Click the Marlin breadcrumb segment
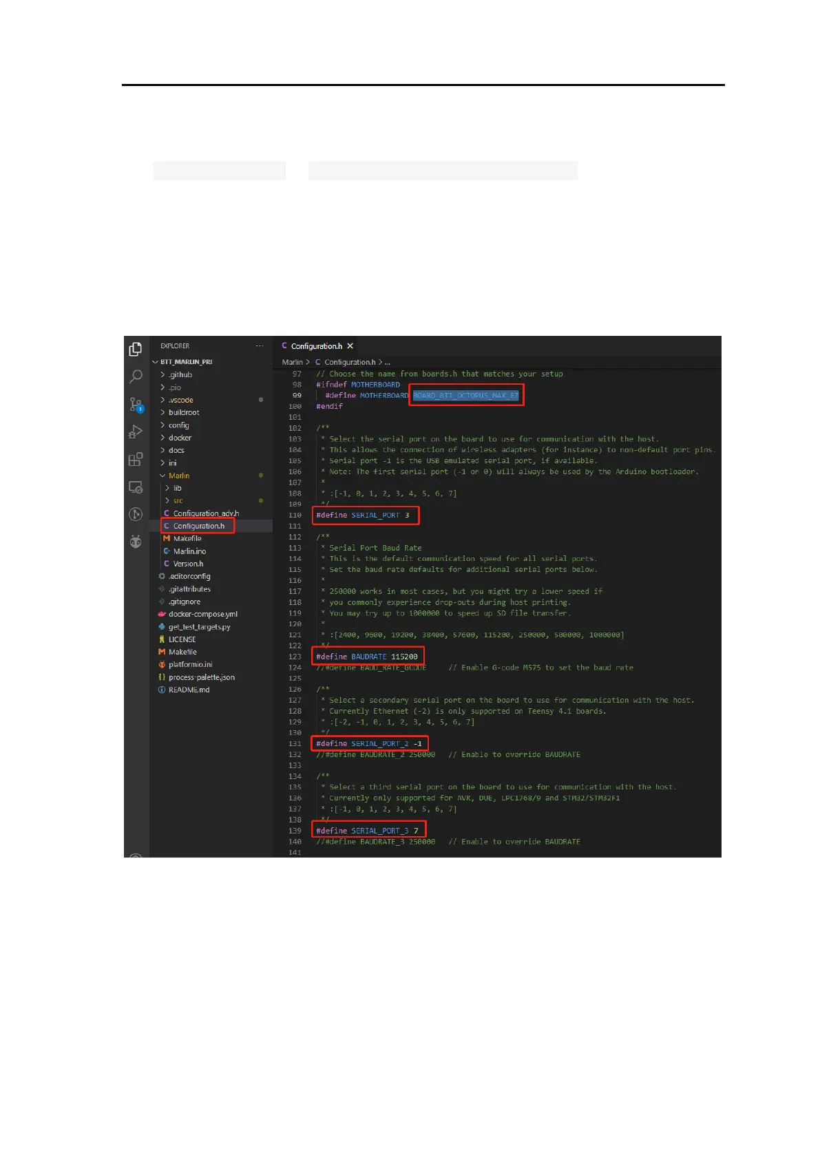Viewport: 820px width, 1159px height. pos(292,362)
